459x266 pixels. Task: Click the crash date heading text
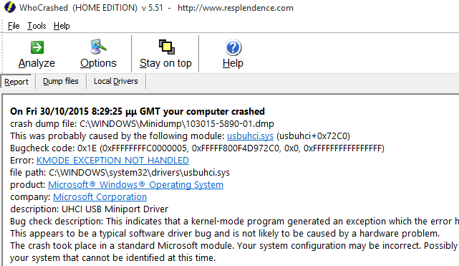click(x=137, y=111)
